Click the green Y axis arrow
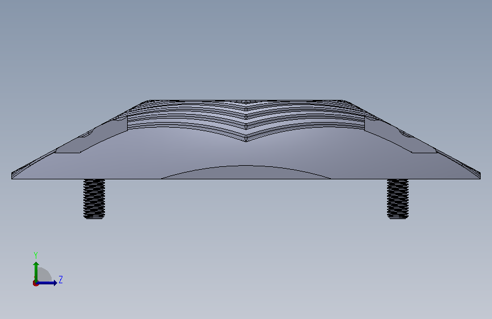Image resolution: width=492 pixels, height=319 pixels. tap(36, 271)
